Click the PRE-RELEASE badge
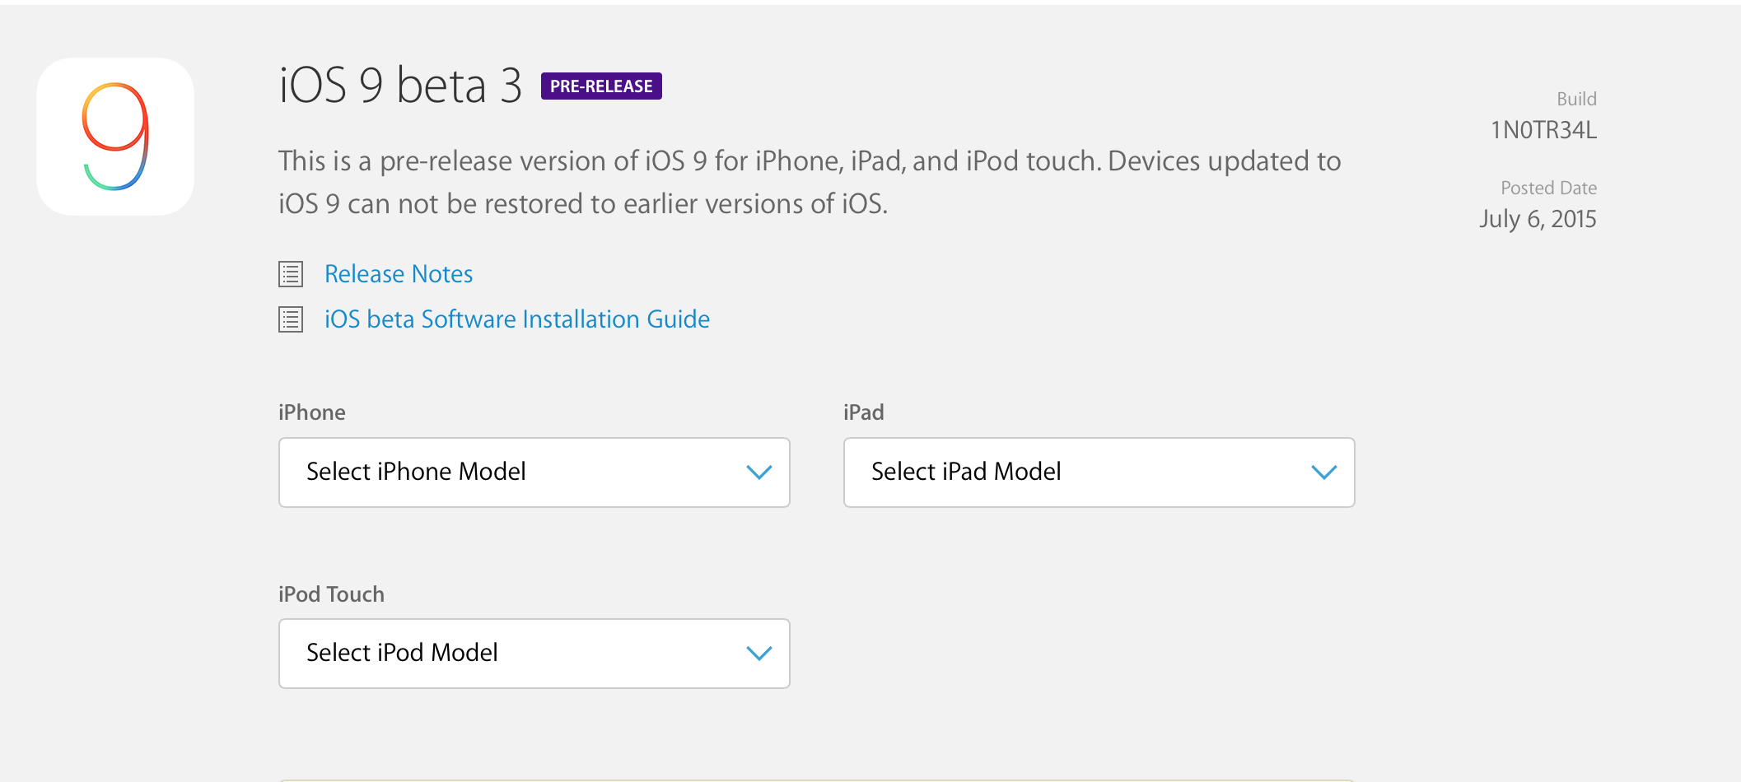Viewport: 1741px width, 782px height. 601,86
